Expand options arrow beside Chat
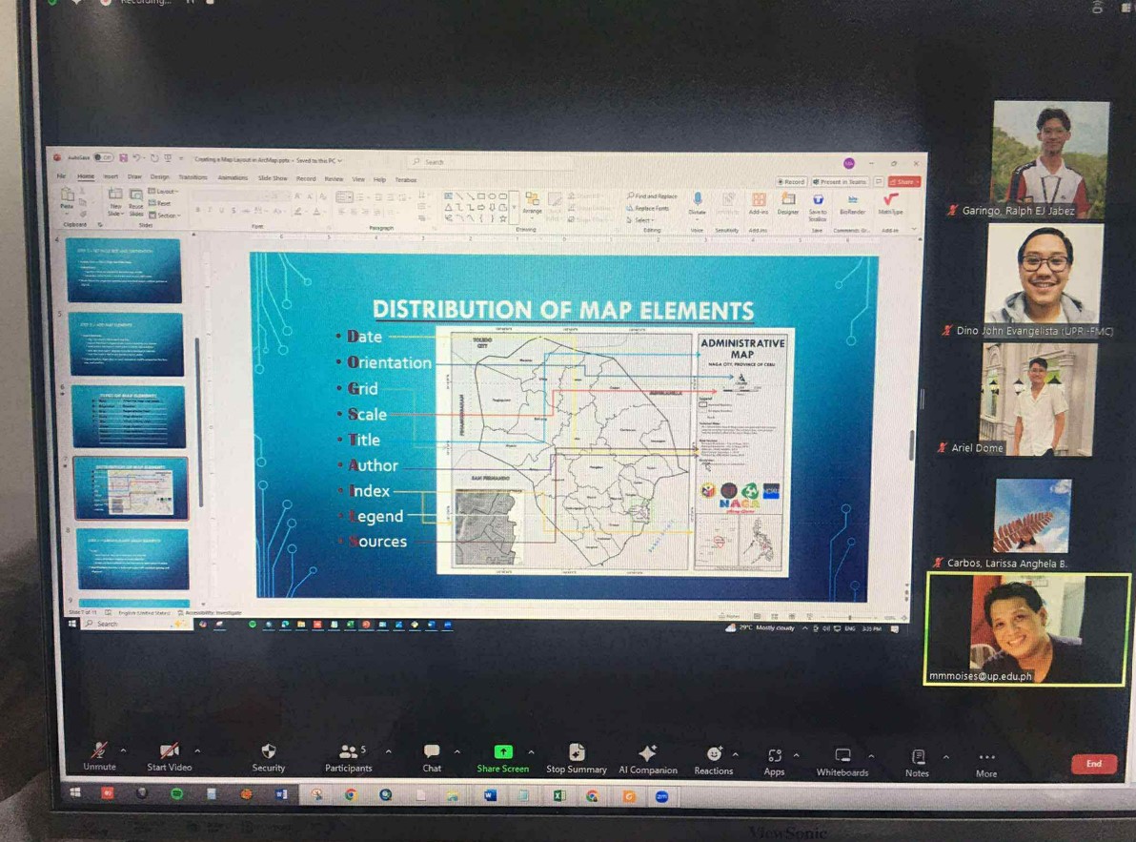Viewport: 1136px width, 842px height. click(457, 751)
